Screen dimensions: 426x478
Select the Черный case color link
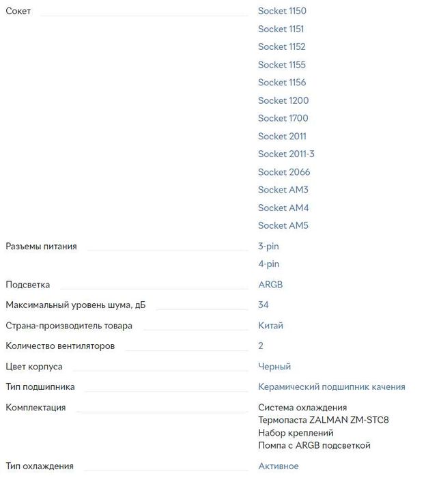pyautogui.click(x=274, y=366)
